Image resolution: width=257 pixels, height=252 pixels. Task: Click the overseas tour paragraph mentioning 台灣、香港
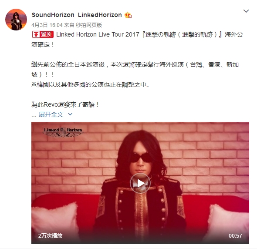point(135,70)
